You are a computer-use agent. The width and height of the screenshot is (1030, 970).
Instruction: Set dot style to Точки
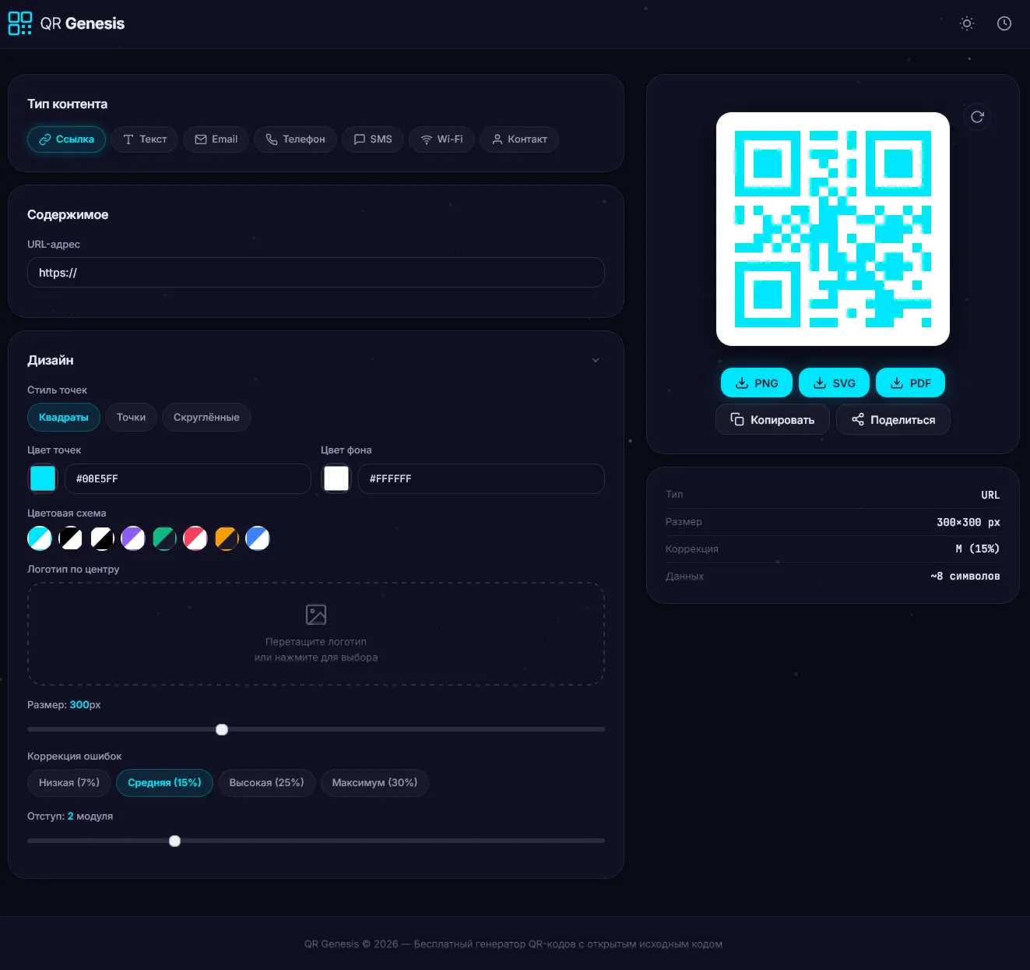pyautogui.click(x=132, y=418)
